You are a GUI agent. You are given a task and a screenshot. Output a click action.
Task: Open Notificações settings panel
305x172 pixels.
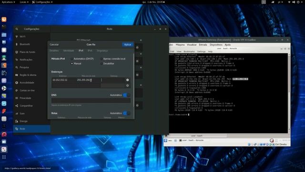pyautogui.click(x=32, y=60)
